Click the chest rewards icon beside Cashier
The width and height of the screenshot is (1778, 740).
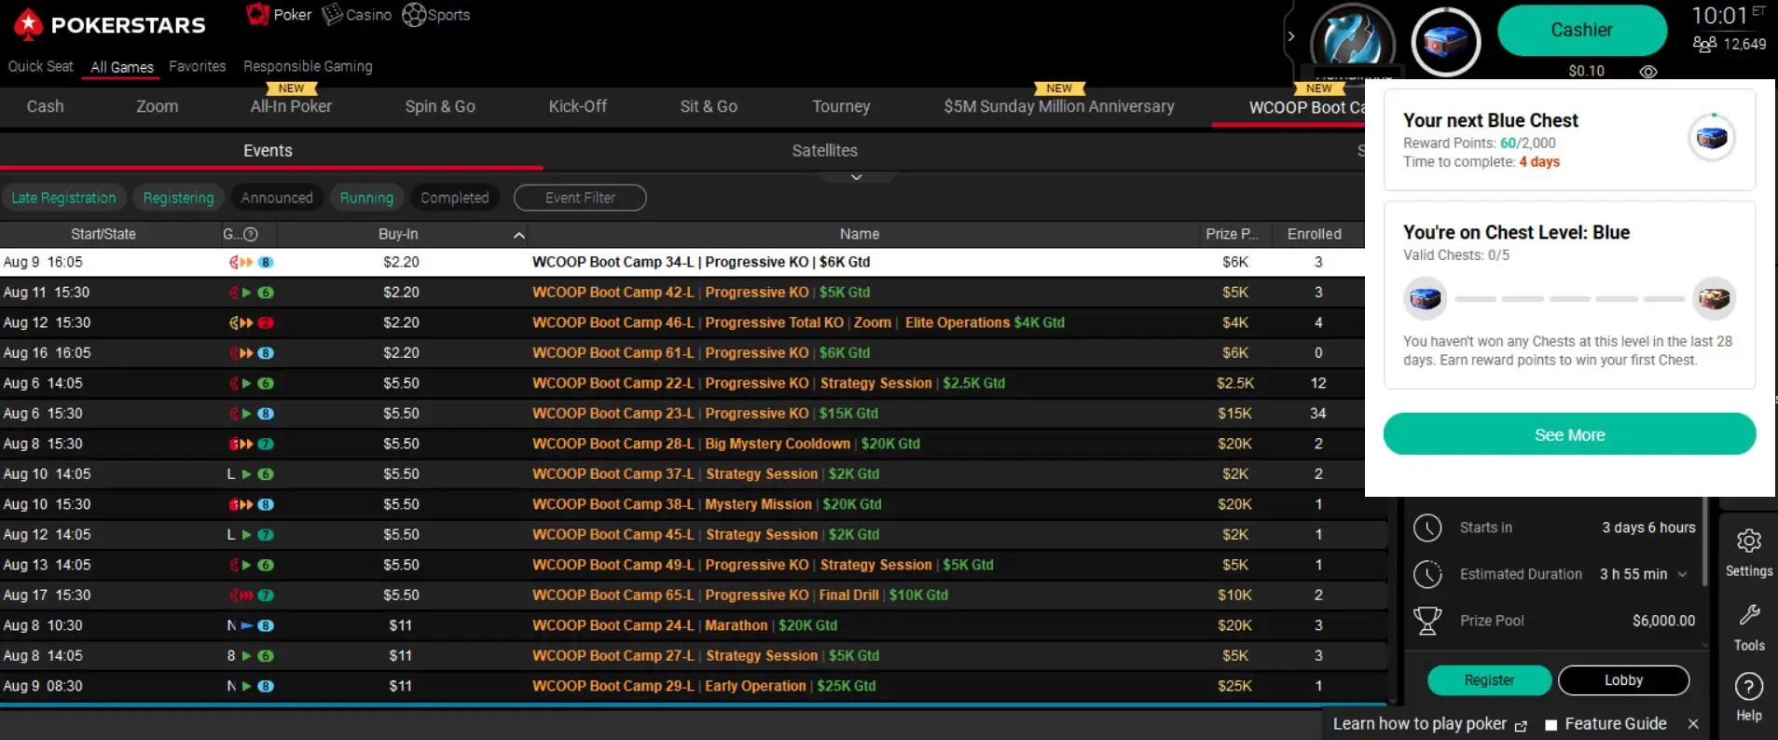click(x=1445, y=41)
